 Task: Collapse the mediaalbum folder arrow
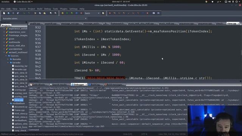pos(8,103)
